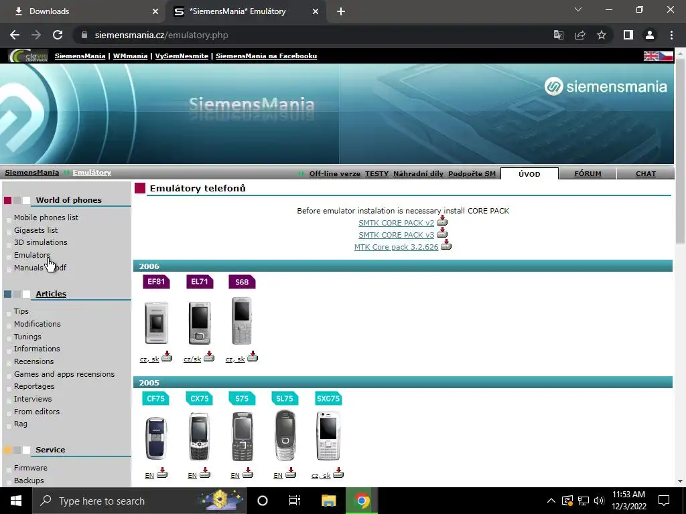Viewport: 686px width, 514px height.
Task: Click EN link under CF75
Action: coord(149,476)
